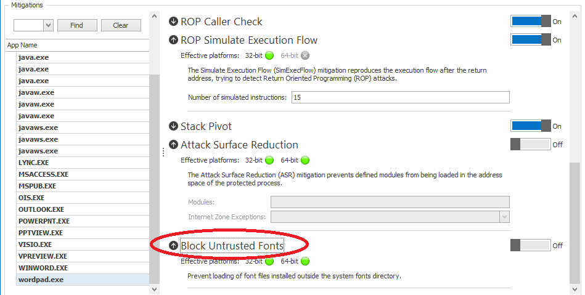Click the Clear button
The image size is (585, 295).
(x=121, y=25)
